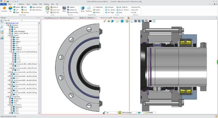Uncheck the Bussola_1 assembly checkbox
Viewport: 218px width, 118px height.
pos(8,25)
